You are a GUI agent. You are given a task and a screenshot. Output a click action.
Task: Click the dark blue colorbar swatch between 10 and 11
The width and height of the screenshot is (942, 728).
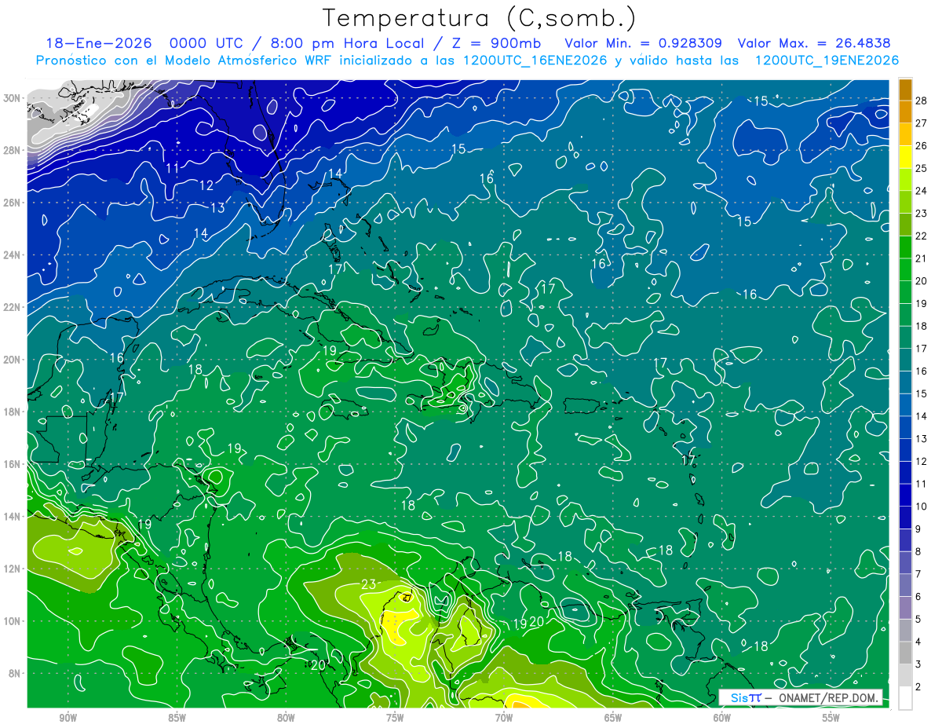coord(905,496)
